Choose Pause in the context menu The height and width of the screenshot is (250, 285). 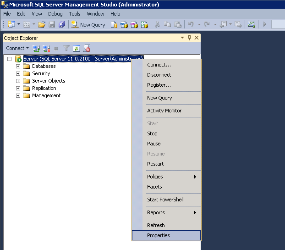tap(166, 144)
